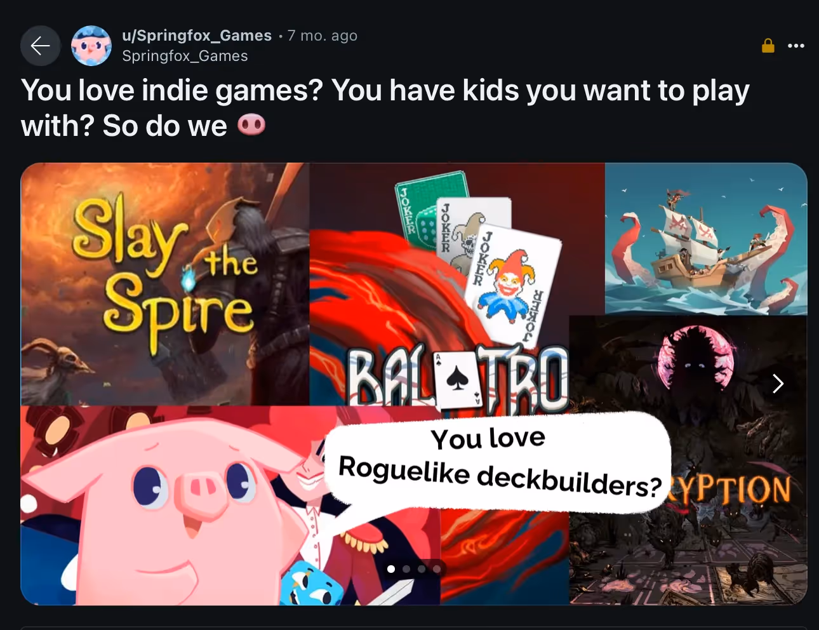Select the third carousel dot indicator
This screenshot has height=630, width=819.
(422, 569)
